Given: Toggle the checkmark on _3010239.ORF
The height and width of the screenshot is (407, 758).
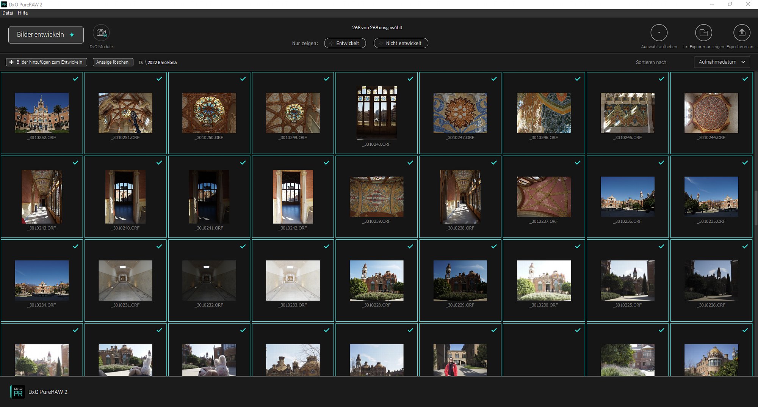Looking at the screenshot, I should [x=410, y=163].
